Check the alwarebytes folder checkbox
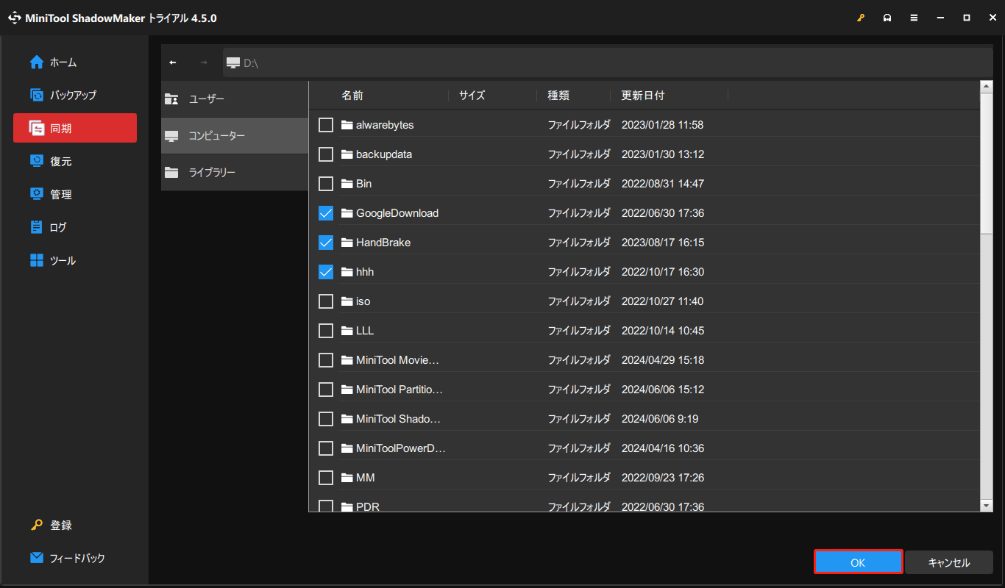 [326, 125]
